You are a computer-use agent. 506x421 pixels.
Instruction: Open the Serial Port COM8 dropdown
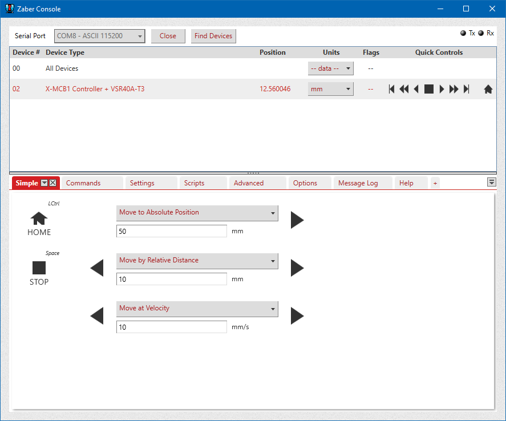(100, 36)
